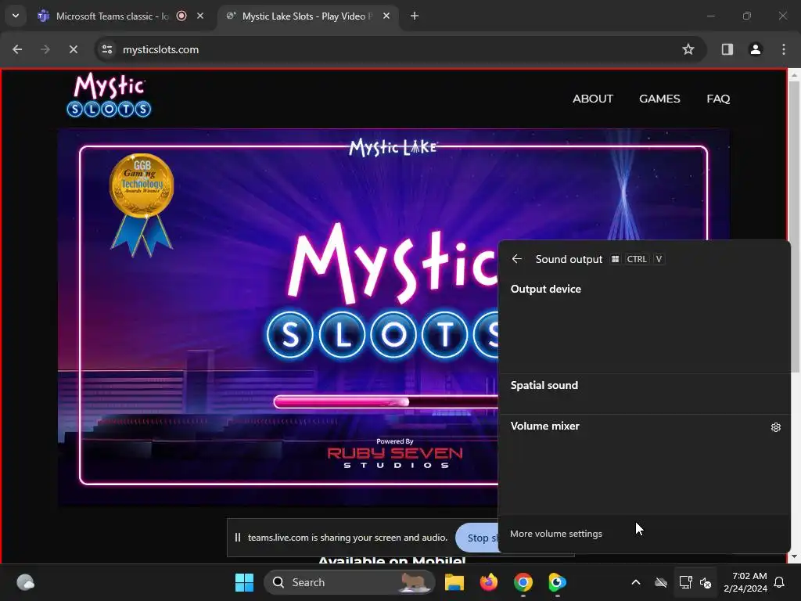Open Volume mixer settings gear
The image size is (801, 601).
click(x=775, y=427)
